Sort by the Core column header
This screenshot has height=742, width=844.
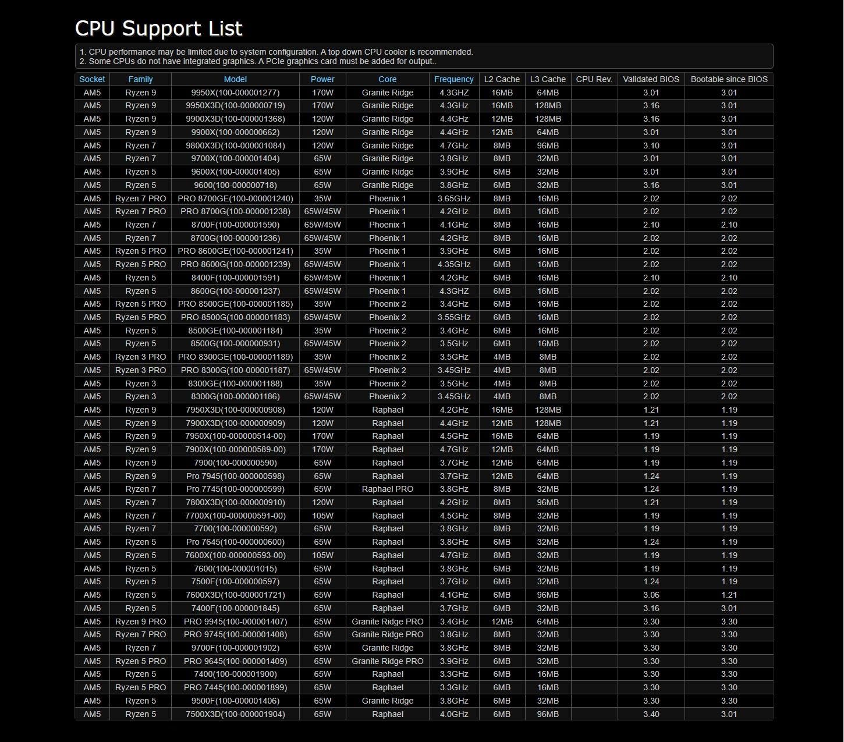tap(388, 79)
